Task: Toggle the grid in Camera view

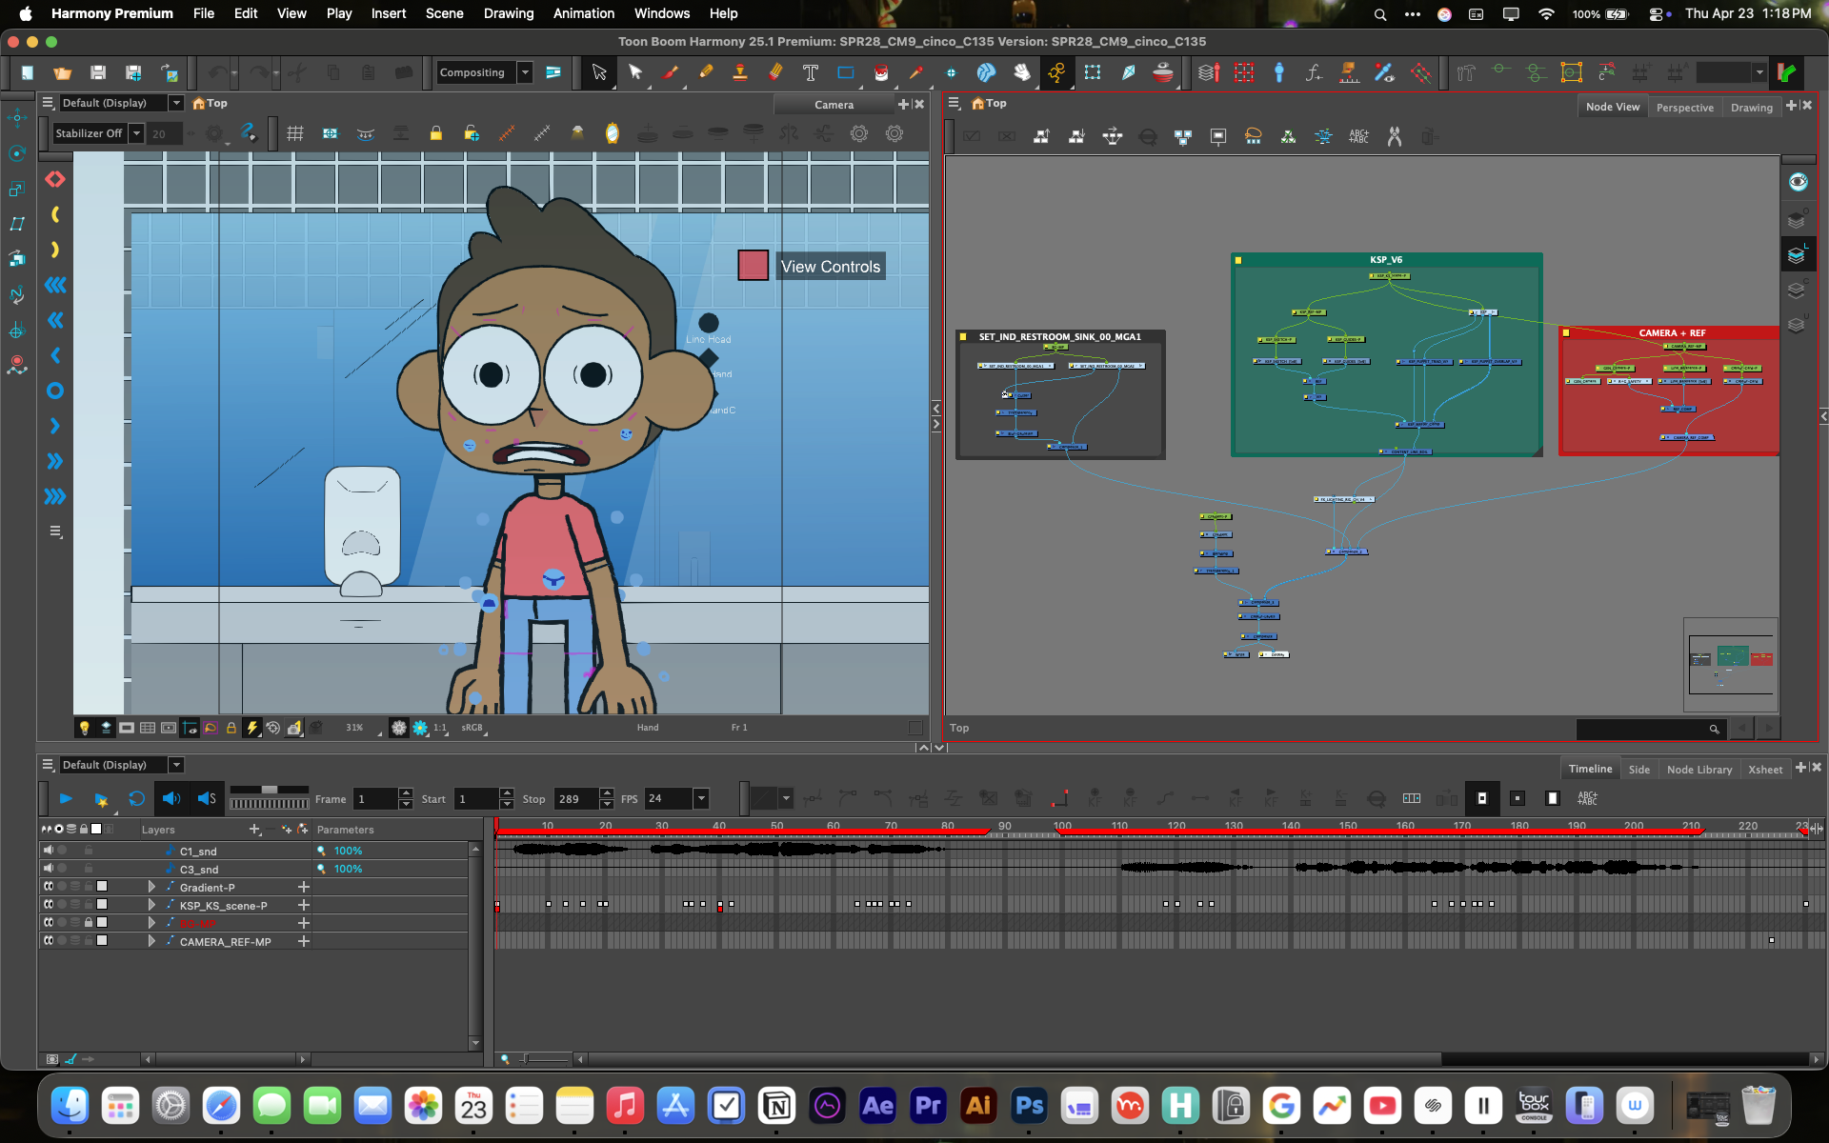Action: click(x=295, y=133)
